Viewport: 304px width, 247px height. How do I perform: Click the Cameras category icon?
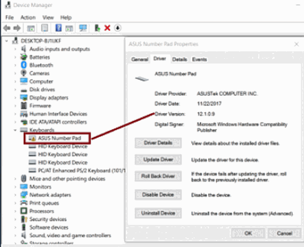coord(23,73)
